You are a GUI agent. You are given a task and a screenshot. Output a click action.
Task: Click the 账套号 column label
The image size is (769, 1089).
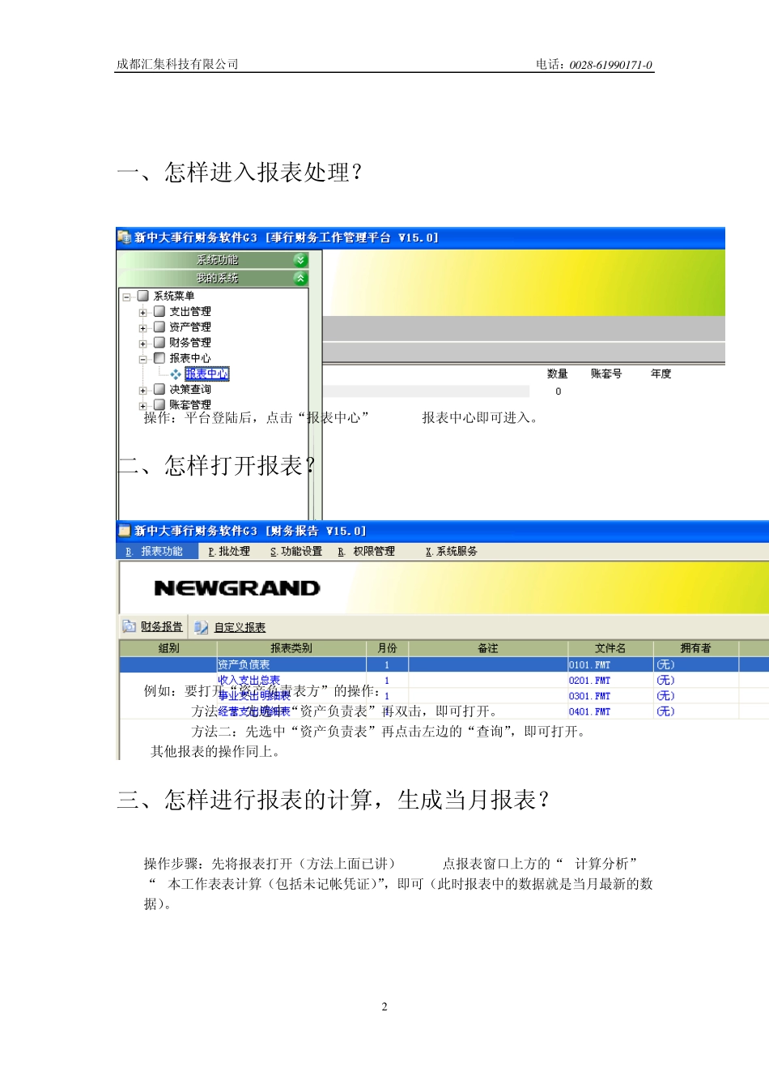[606, 374]
